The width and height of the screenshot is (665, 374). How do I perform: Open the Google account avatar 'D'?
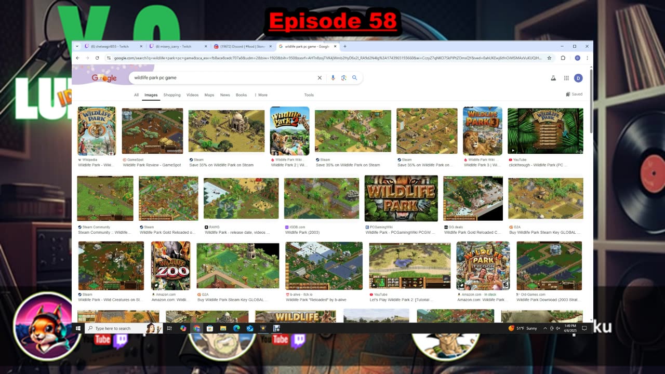tap(578, 78)
